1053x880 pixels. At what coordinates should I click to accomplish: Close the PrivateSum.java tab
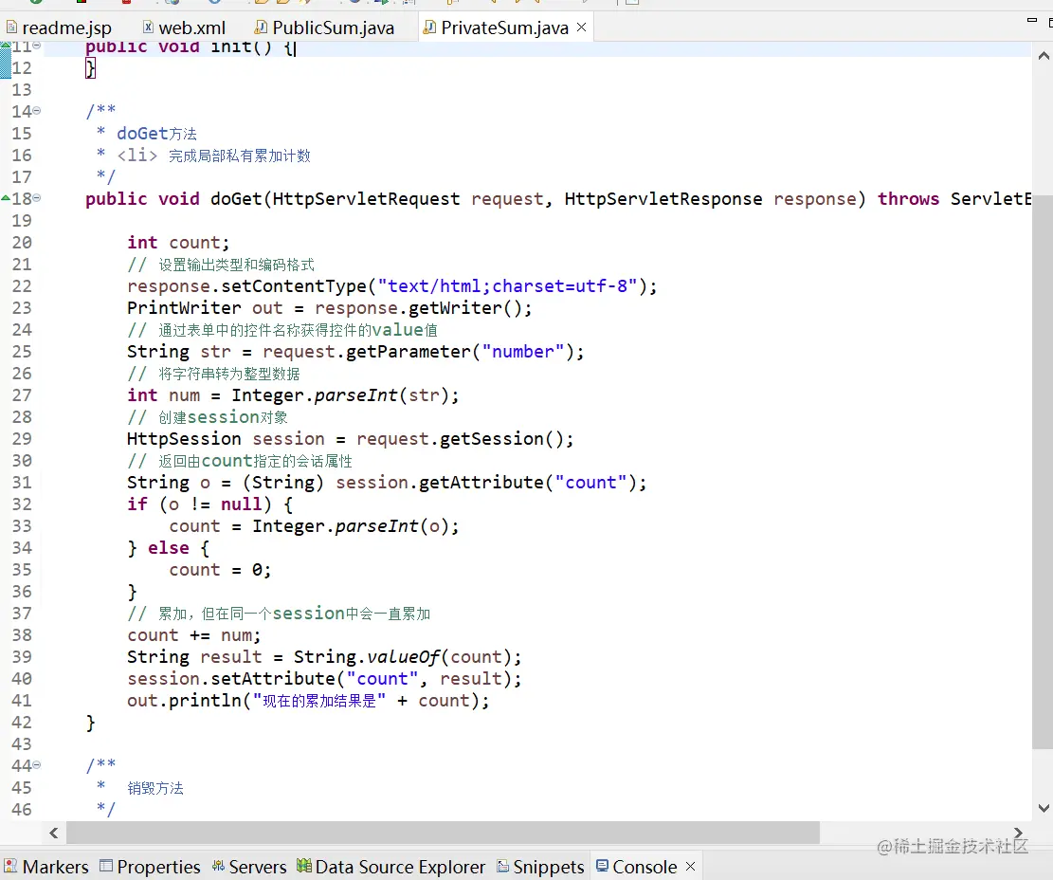[582, 27]
